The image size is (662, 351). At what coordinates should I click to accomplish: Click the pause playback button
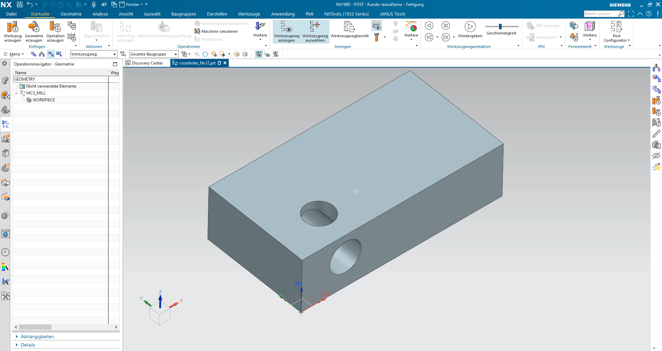coord(446,26)
